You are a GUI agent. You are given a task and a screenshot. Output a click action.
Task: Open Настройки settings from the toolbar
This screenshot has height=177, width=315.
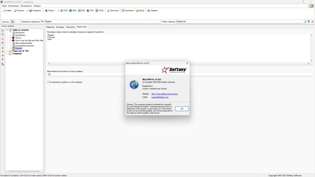(127, 11)
